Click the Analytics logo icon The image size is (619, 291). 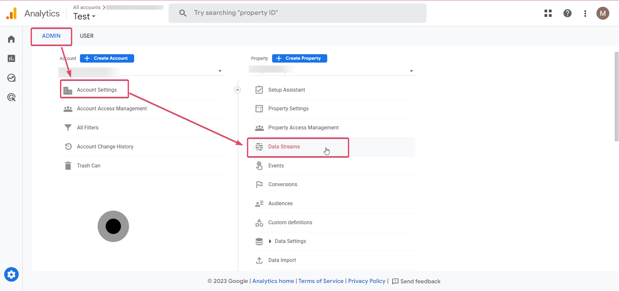click(12, 14)
